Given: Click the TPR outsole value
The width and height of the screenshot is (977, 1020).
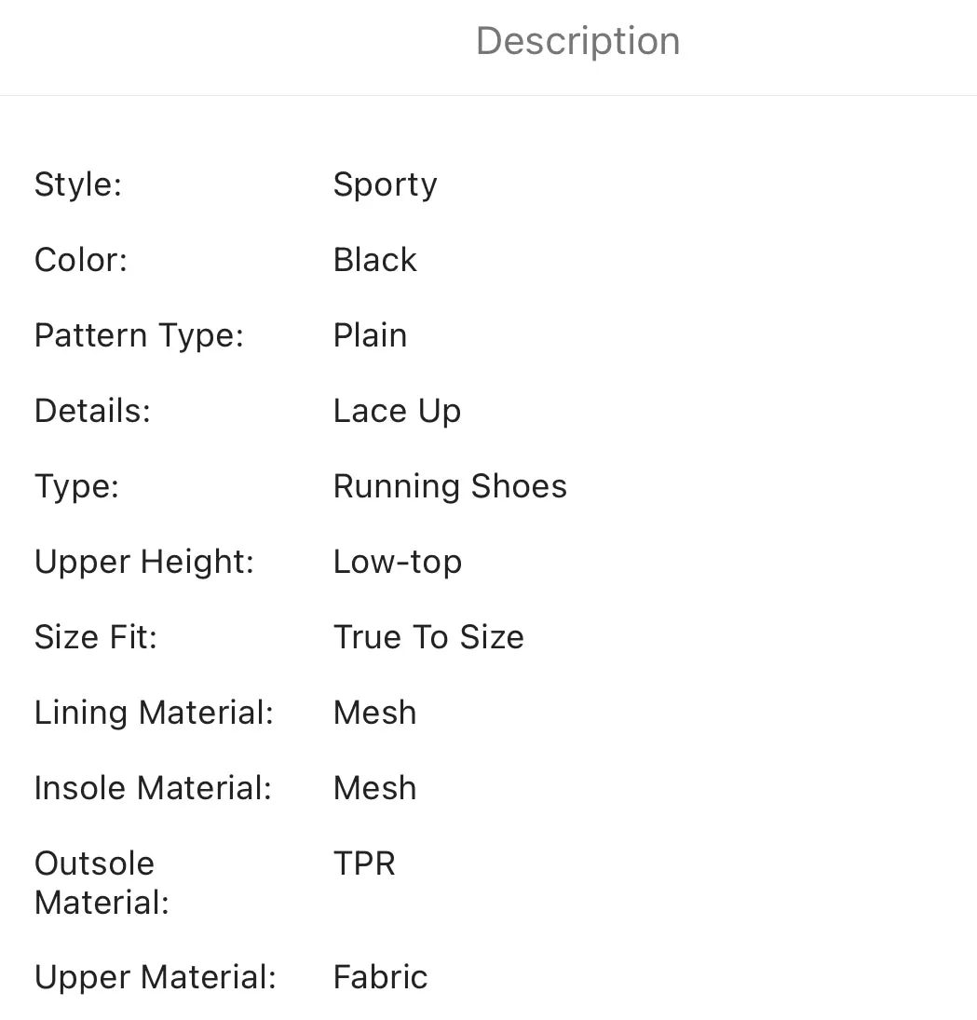Looking at the screenshot, I should tap(364, 864).
